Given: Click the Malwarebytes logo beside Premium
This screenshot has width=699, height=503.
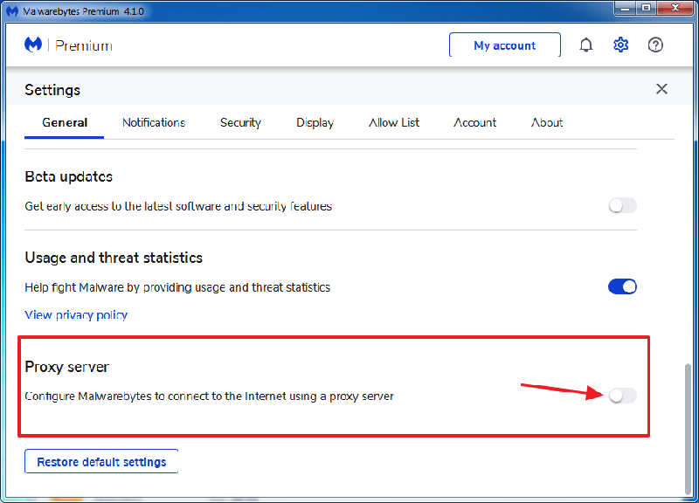Looking at the screenshot, I should coord(33,45).
